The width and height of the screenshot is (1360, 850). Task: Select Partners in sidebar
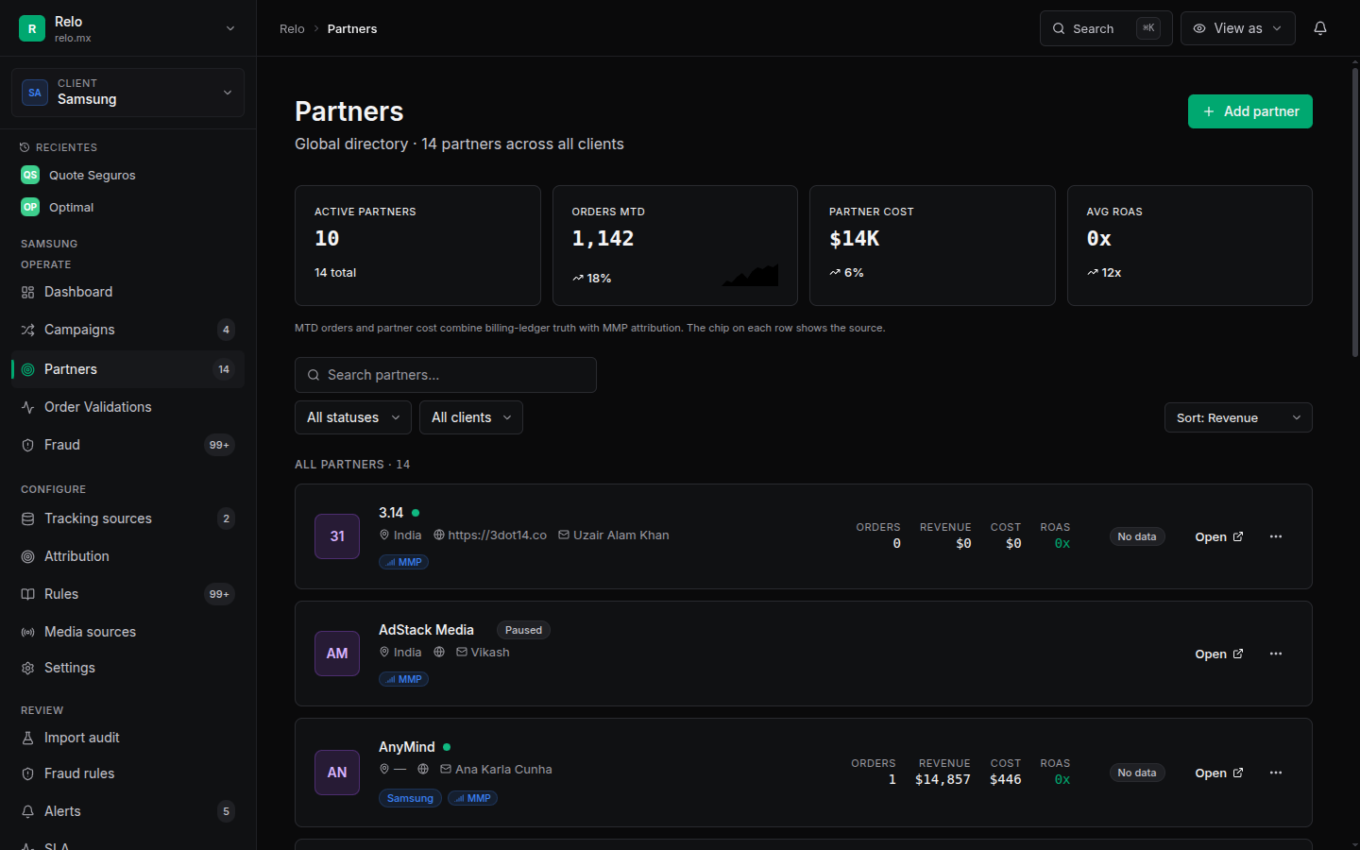pos(127,369)
